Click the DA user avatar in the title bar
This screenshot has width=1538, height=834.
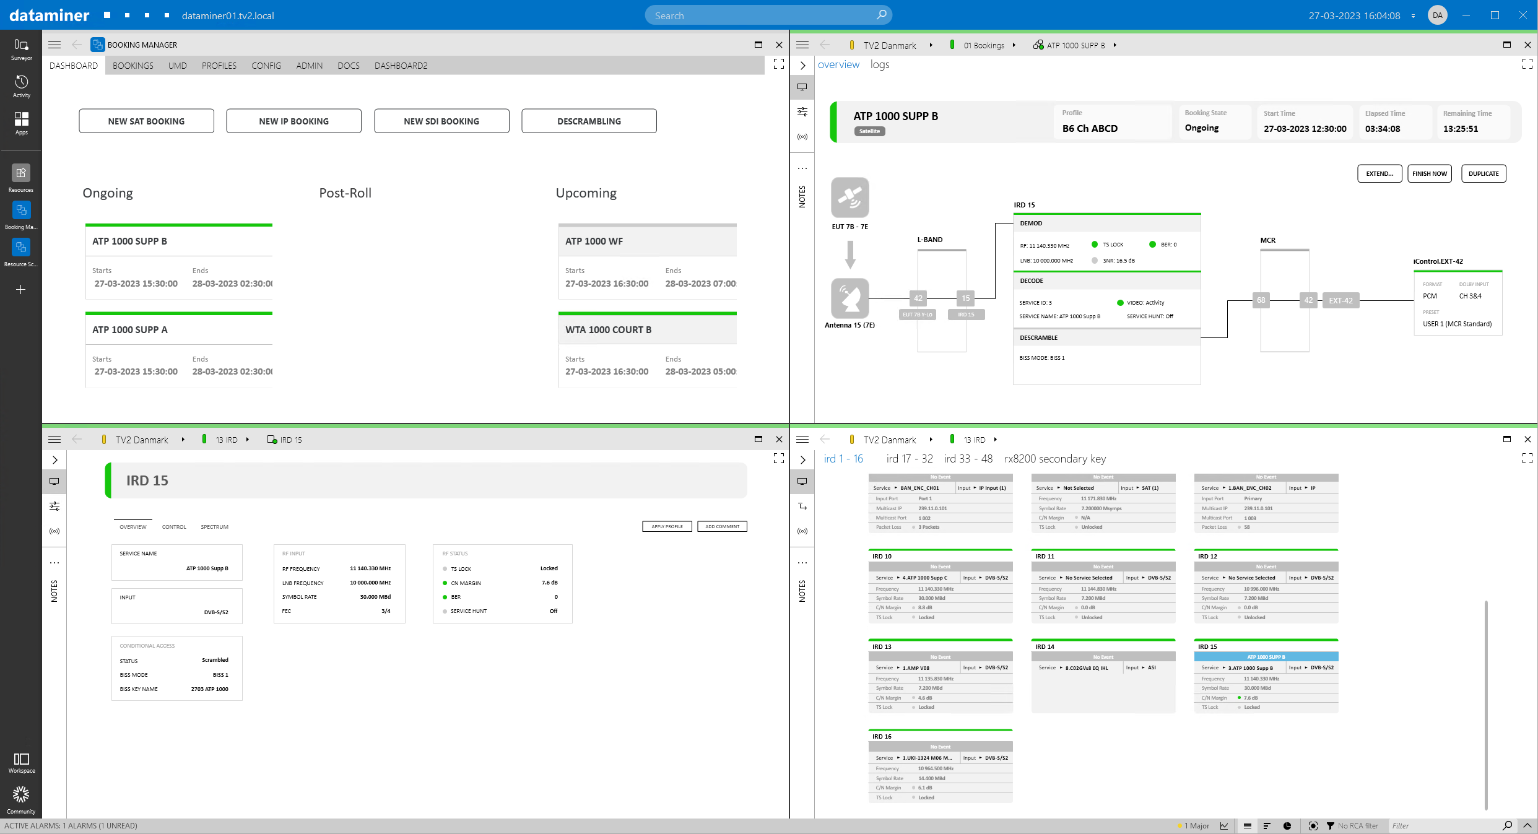1438,15
